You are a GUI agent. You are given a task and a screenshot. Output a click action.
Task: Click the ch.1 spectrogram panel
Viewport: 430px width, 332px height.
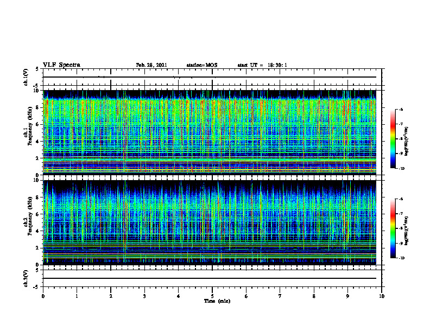pyautogui.click(x=210, y=132)
